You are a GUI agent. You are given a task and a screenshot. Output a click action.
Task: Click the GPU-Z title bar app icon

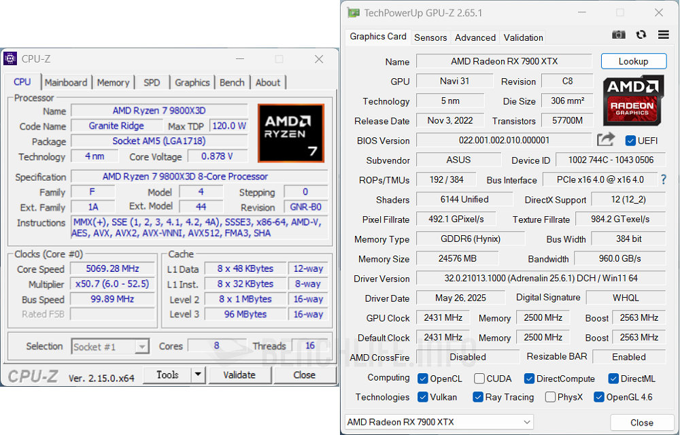tap(354, 12)
